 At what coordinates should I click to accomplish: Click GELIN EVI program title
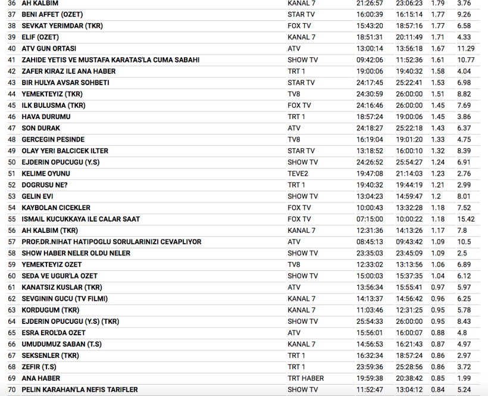pyautogui.click(x=37, y=197)
